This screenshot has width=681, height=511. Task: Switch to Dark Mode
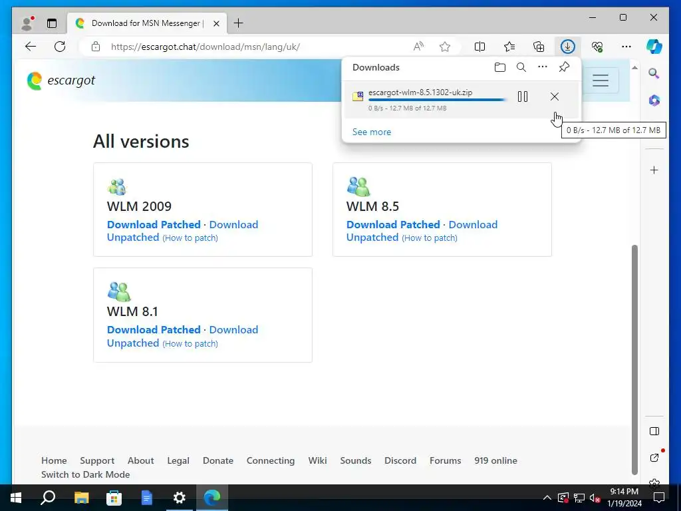pyautogui.click(x=86, y=474)
